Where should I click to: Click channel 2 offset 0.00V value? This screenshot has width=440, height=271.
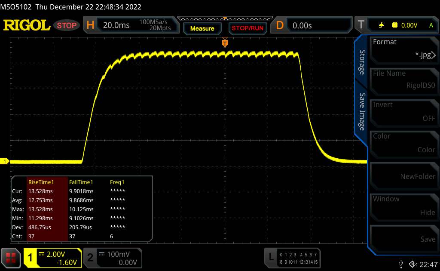(128, 262)
